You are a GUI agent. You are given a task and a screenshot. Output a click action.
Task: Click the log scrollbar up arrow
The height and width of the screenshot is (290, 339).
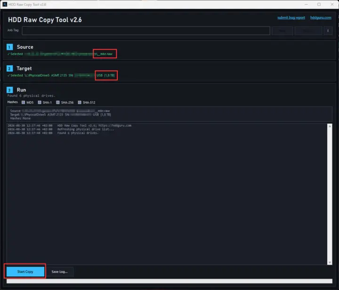click(330, 126)
